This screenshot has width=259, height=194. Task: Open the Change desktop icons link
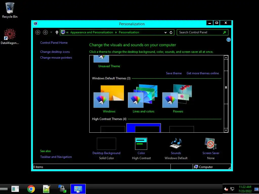[x=55, y=52]
